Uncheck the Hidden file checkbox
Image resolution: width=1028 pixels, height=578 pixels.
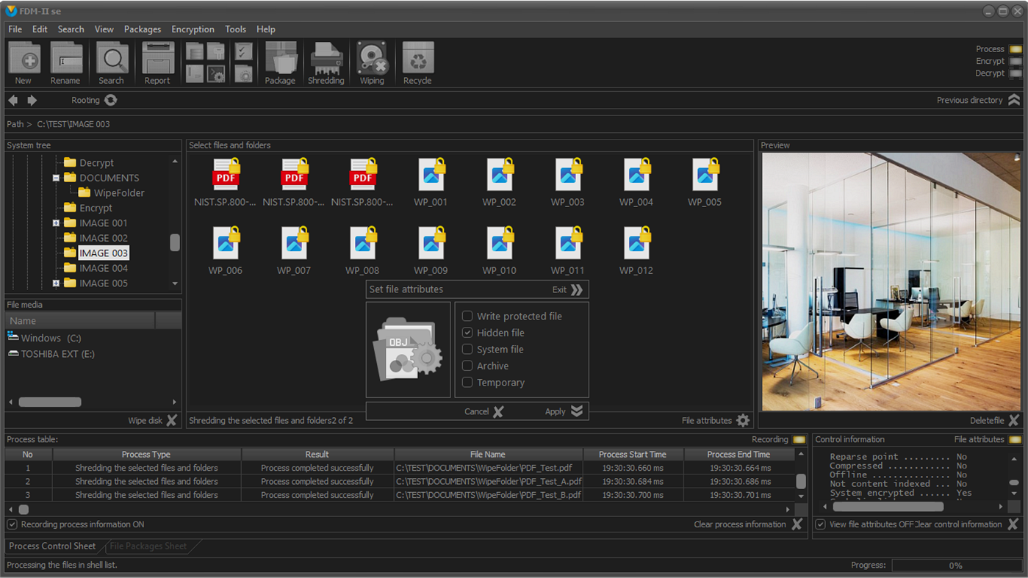[x=467, y=333]
